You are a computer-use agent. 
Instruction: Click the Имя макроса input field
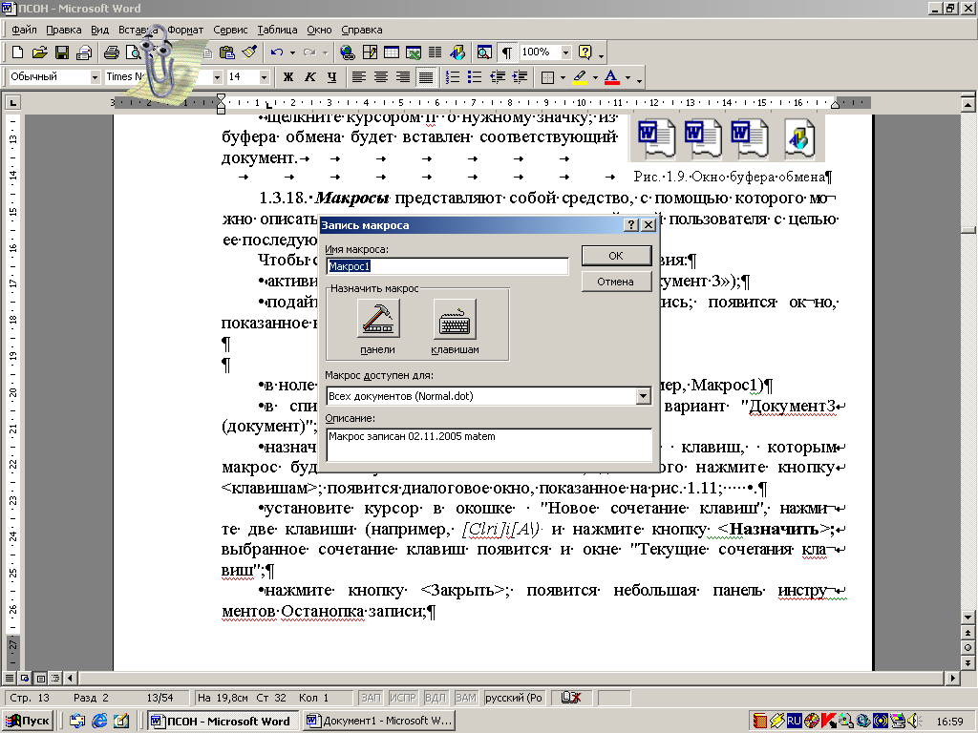click(x=447, y=266)
